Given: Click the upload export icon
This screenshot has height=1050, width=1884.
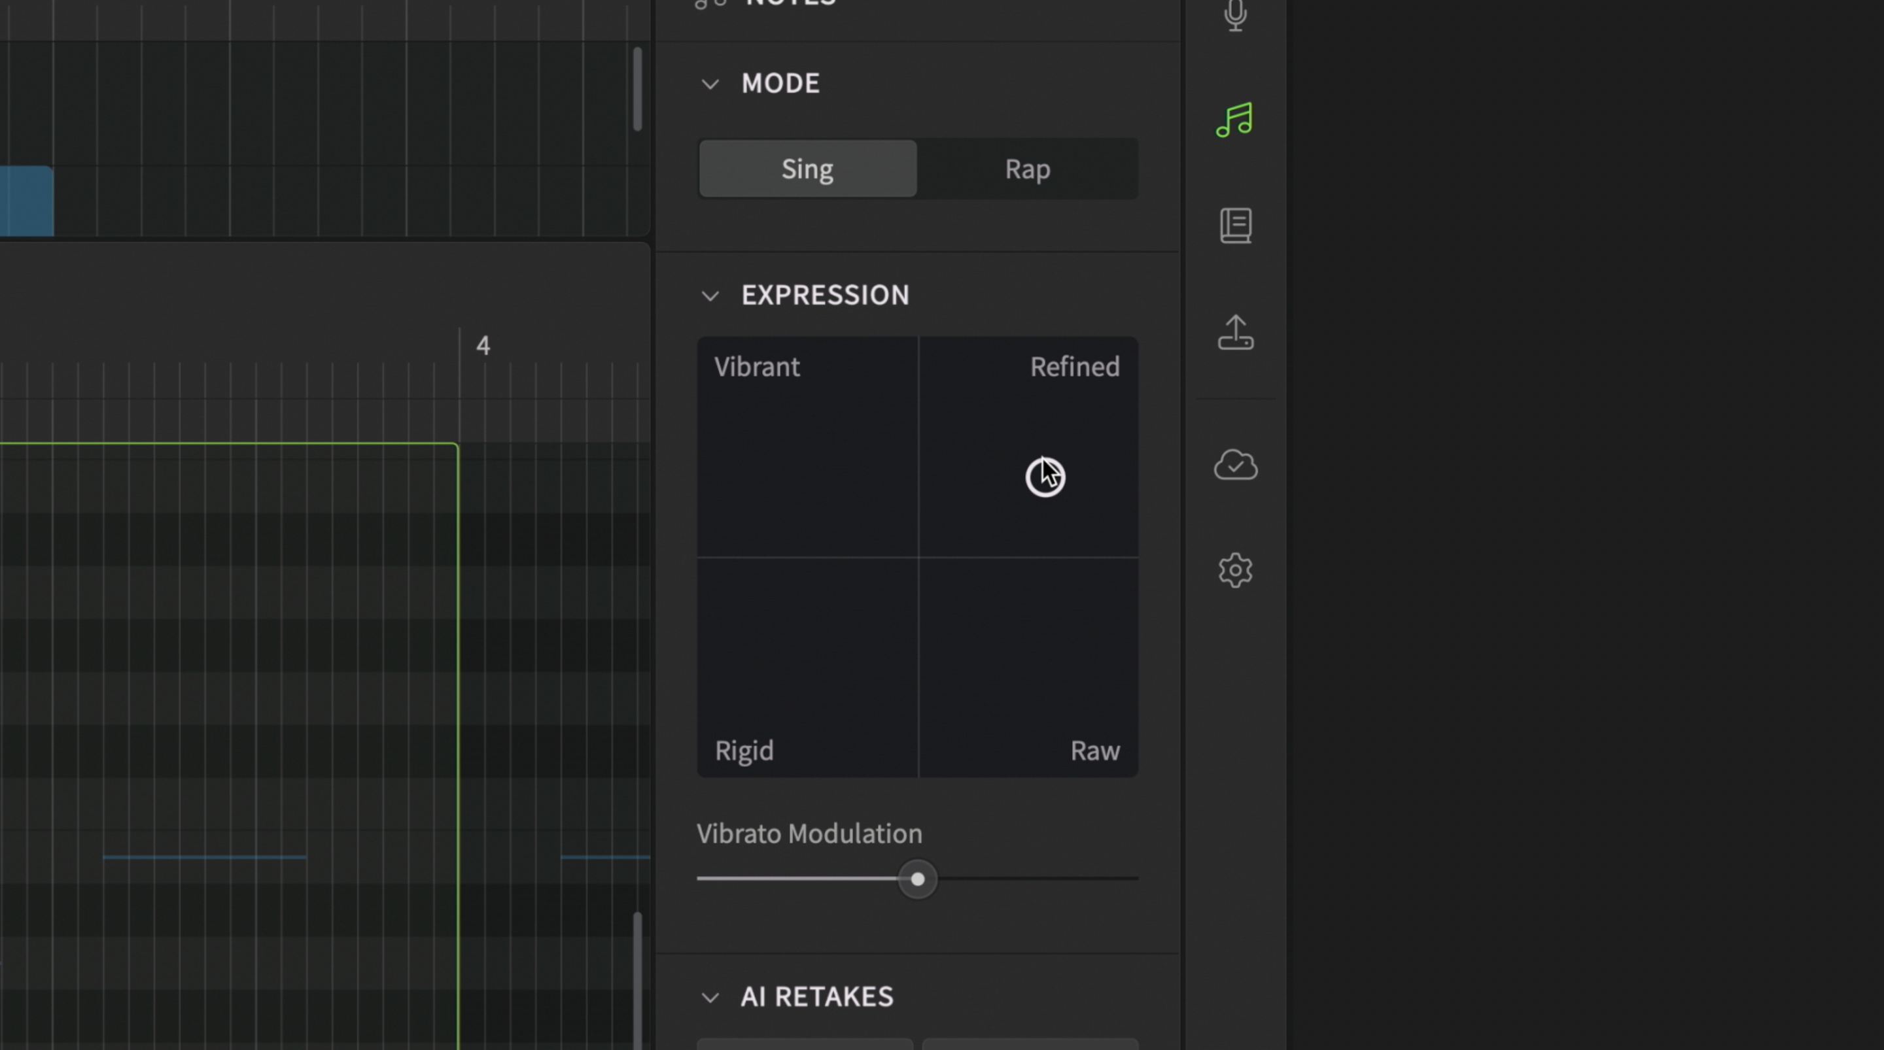Looking at the screenshot, I should [1235, 333].
